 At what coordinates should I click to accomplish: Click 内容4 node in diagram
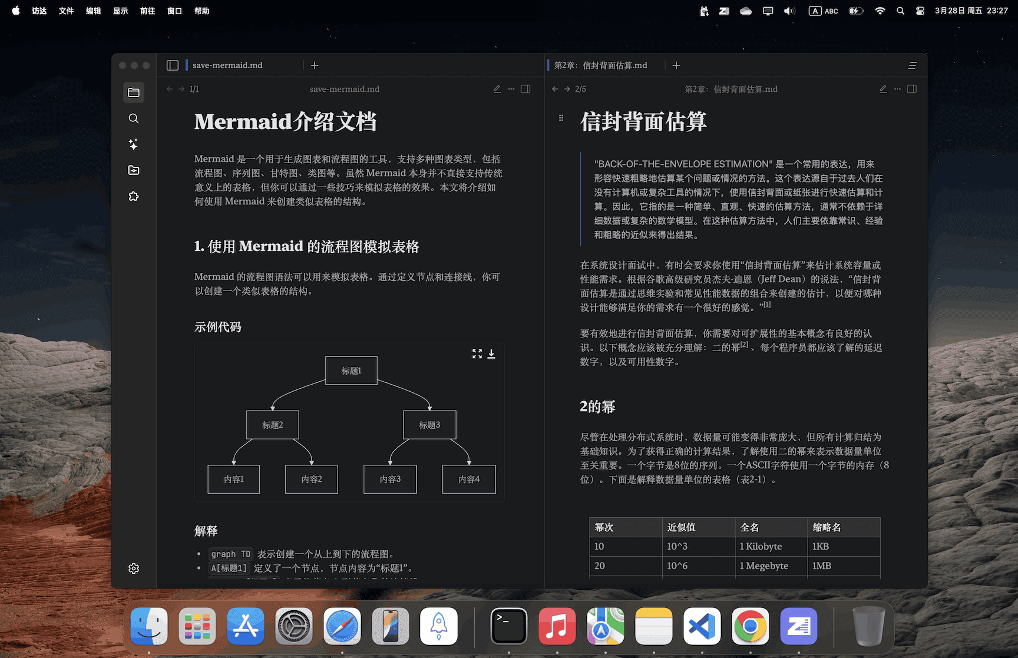[x=469, y=479]
